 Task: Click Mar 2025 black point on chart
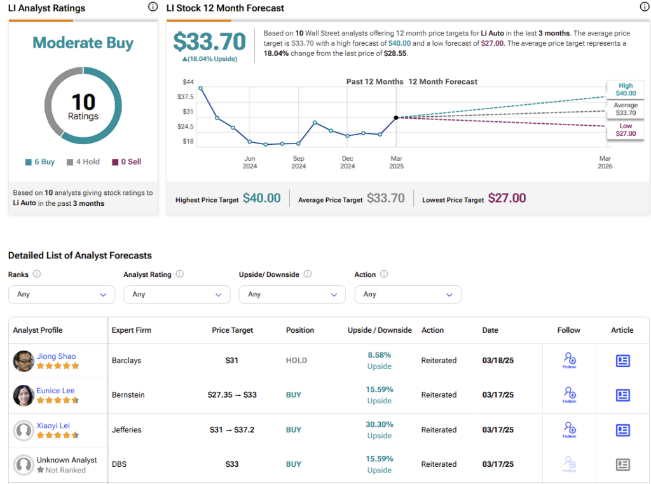point(396,118)
